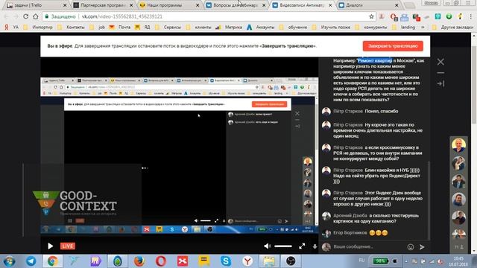Open the 'Метрика' bookmark
This screenshot has width=477, height=268.
point(229,27)
